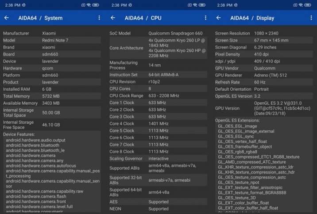
Task: Select Refresh Rate 60 Hz row
Action: [263, 82]
